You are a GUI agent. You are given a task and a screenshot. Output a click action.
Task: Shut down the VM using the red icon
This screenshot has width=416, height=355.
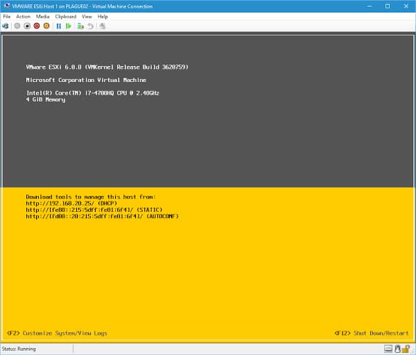pyautogui.click(x=37, y=26)
